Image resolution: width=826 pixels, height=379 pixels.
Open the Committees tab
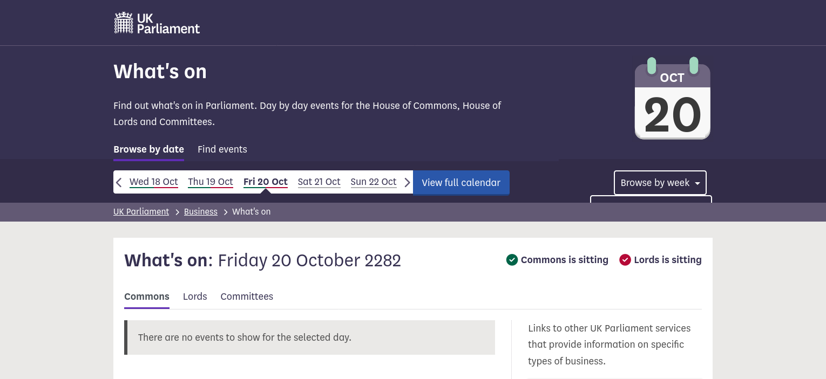coord(247,297)
